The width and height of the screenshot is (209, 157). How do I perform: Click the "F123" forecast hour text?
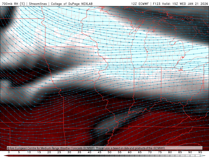point(157,4)
